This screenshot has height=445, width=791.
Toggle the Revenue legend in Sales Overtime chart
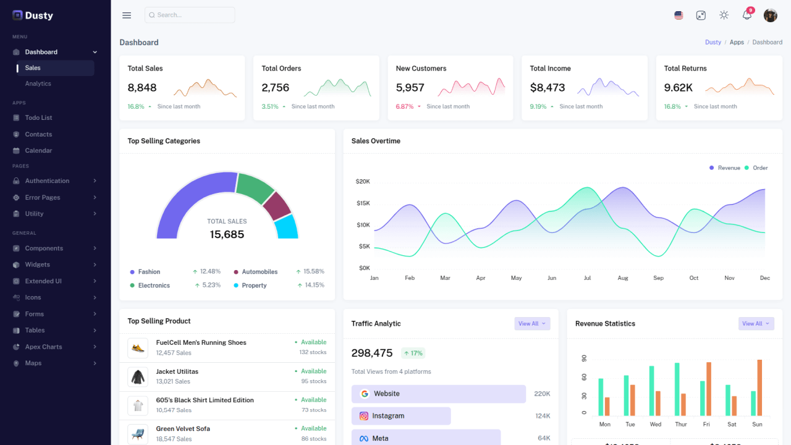[724, 167]
